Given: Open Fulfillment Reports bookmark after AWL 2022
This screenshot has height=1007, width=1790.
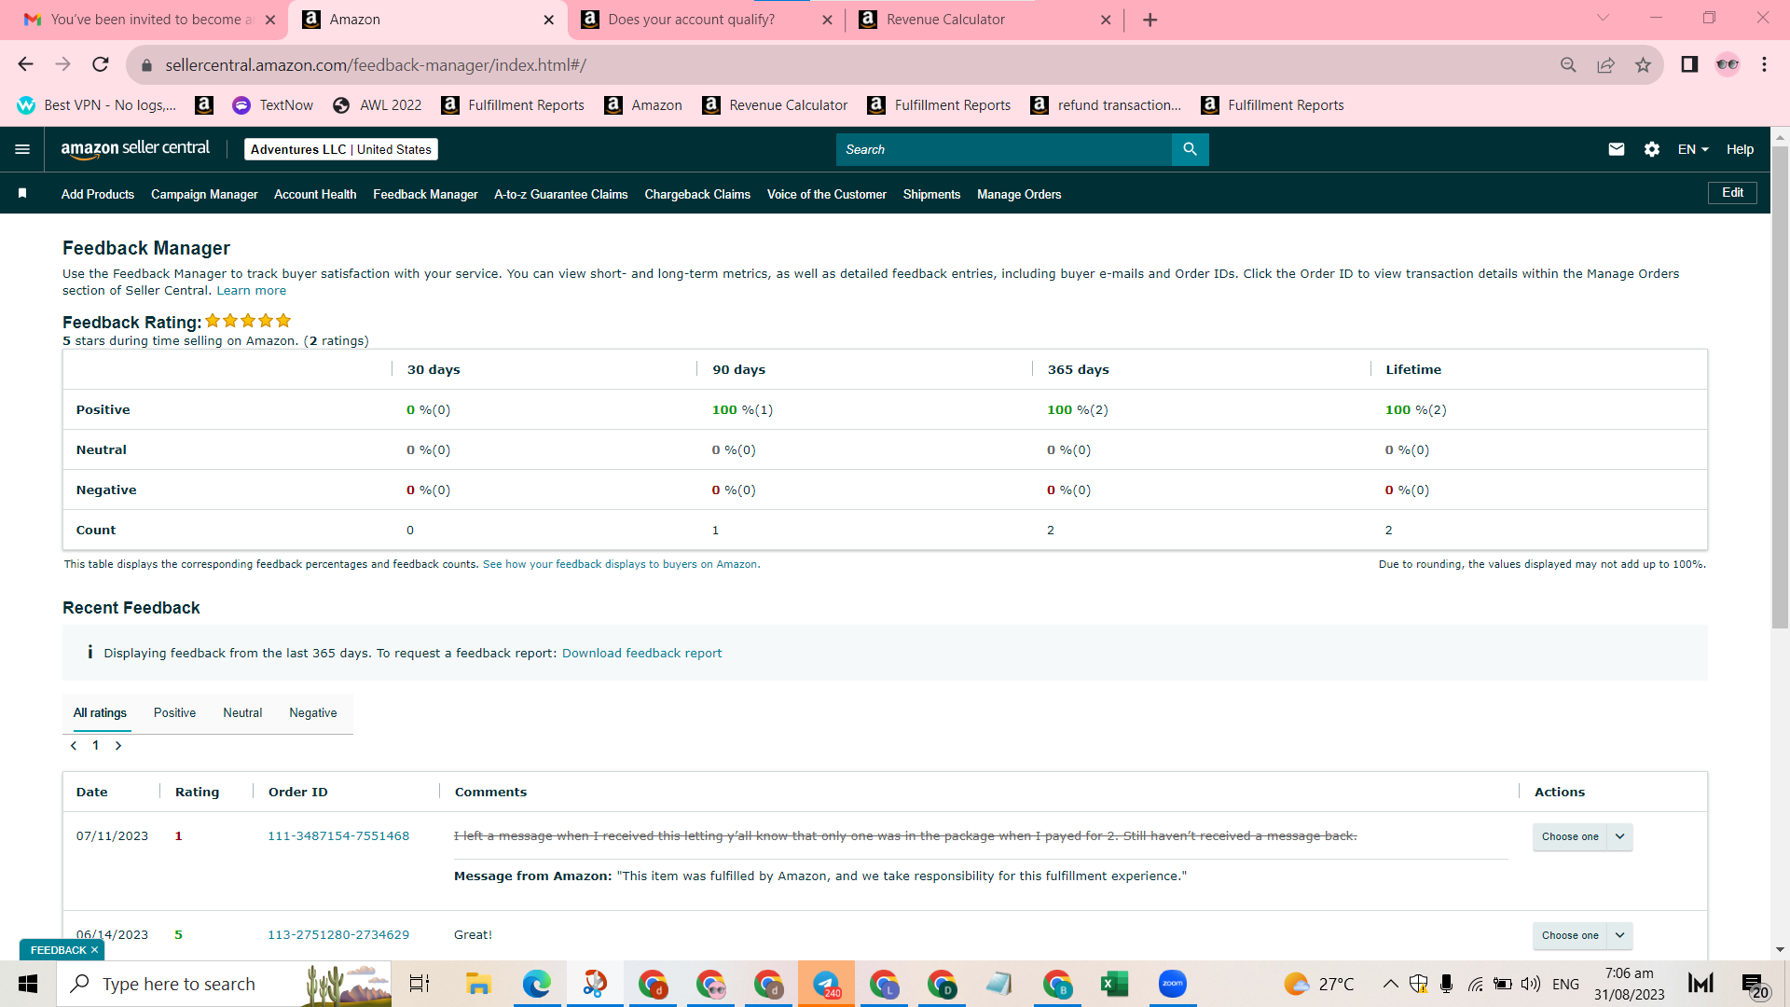Looking at the screenshot, I should click(x=513, y=104).
